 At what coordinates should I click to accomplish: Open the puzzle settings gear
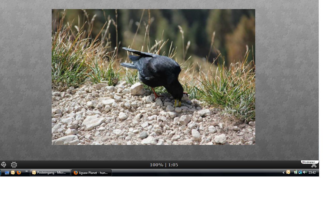point(14,165)
